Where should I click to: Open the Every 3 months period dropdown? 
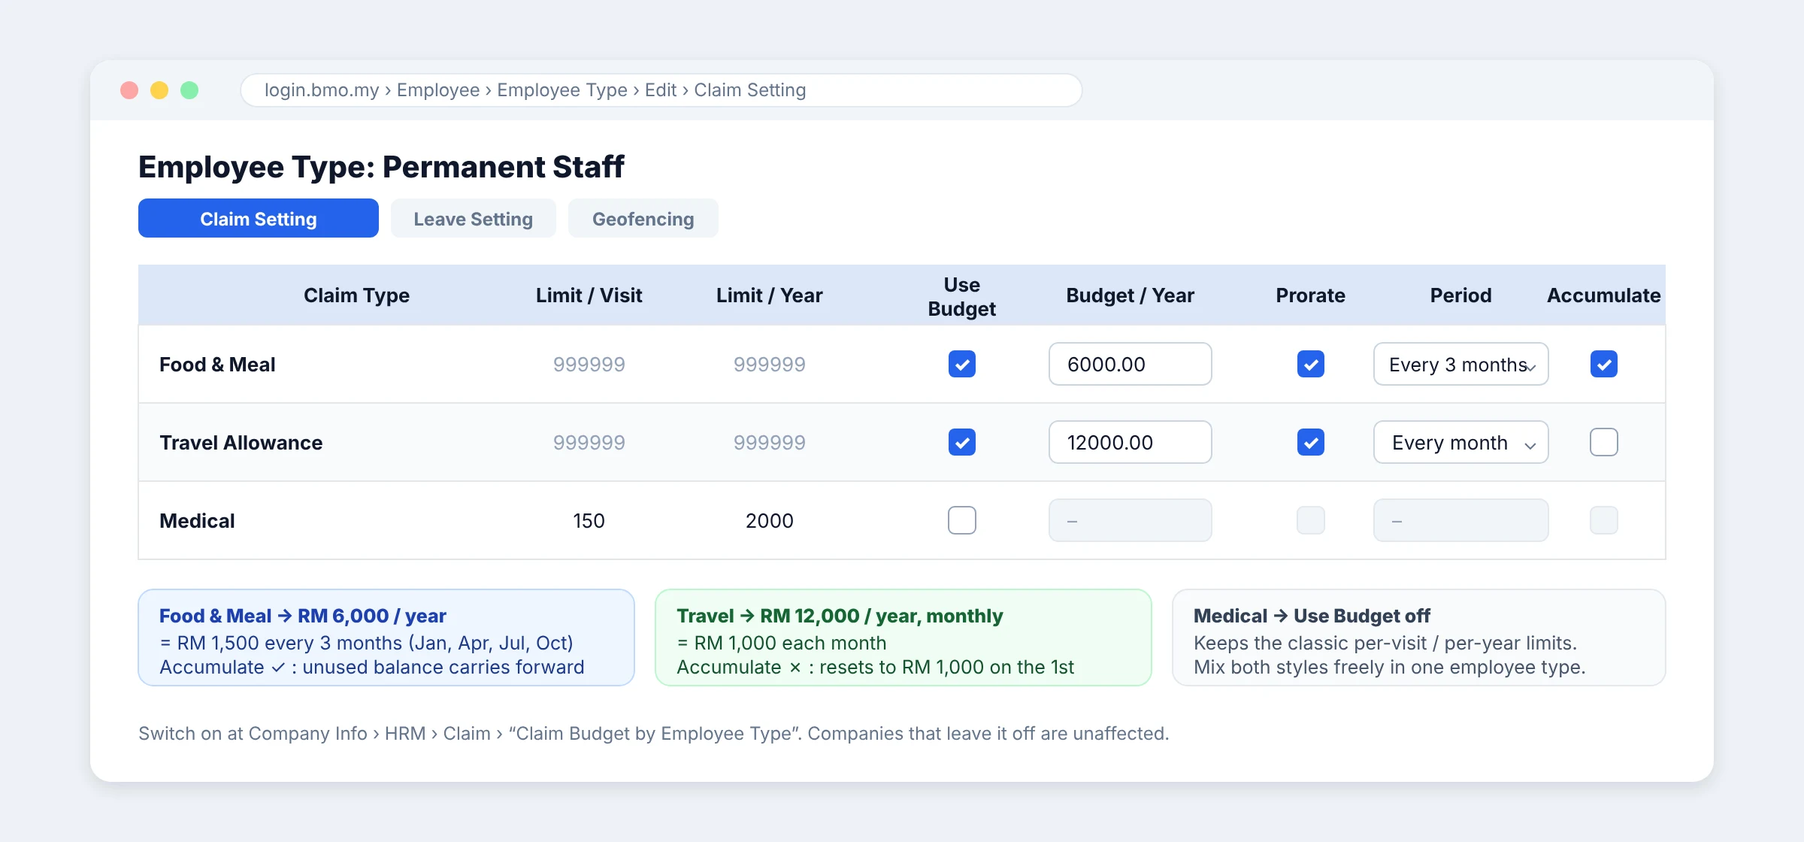(1460, 364)
